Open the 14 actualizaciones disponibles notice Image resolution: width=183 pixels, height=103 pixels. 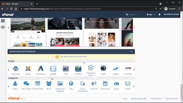point(73,57)
